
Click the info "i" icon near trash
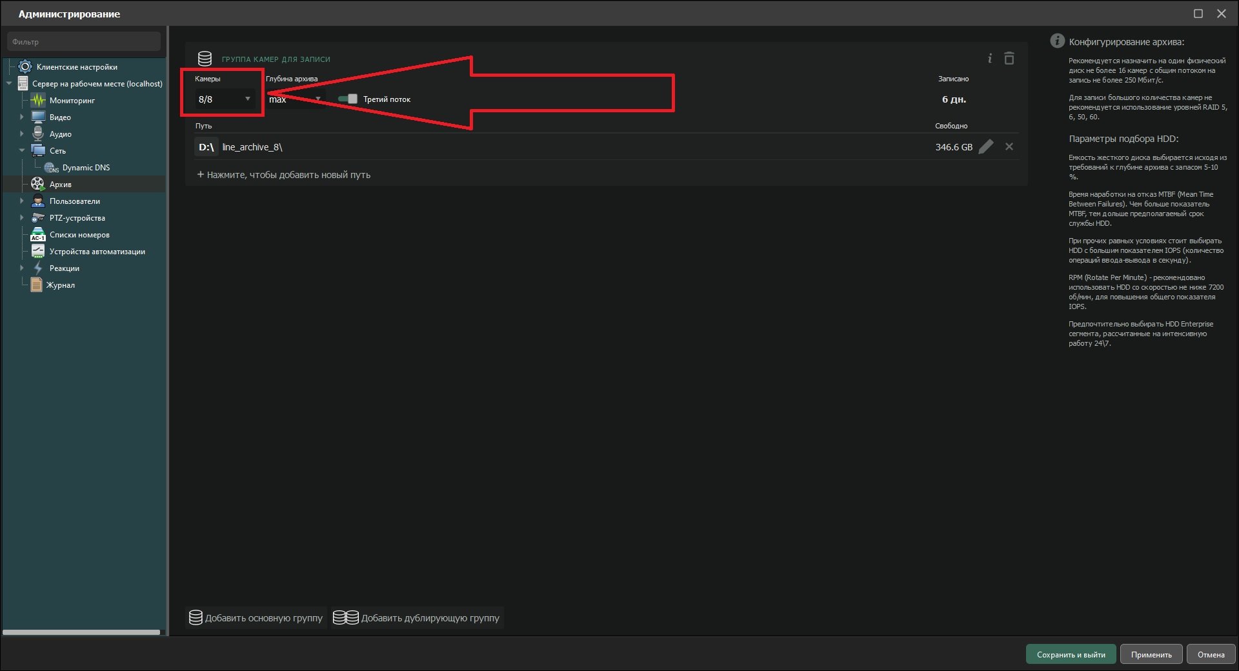[x=989, y=59]
